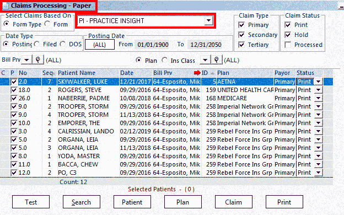
Task: Open the Bill Prv dropdown arrow
Action: coord(27,60)
